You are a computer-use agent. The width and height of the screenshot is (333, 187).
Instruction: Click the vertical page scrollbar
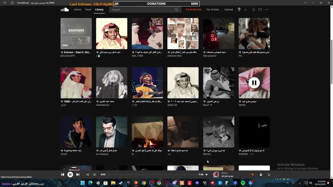[331, 62]
